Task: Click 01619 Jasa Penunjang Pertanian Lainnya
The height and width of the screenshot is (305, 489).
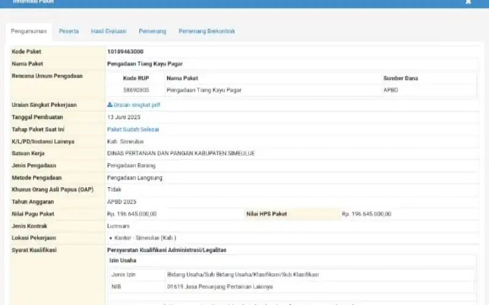Action: [x=220, y=287]
